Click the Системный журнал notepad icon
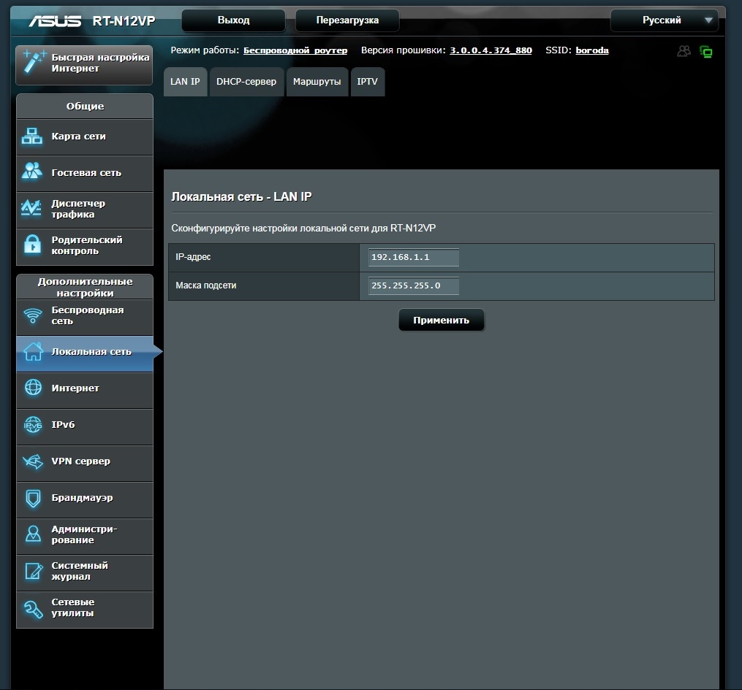This screenshot has height=690, width=742. [x=34, y=571]
